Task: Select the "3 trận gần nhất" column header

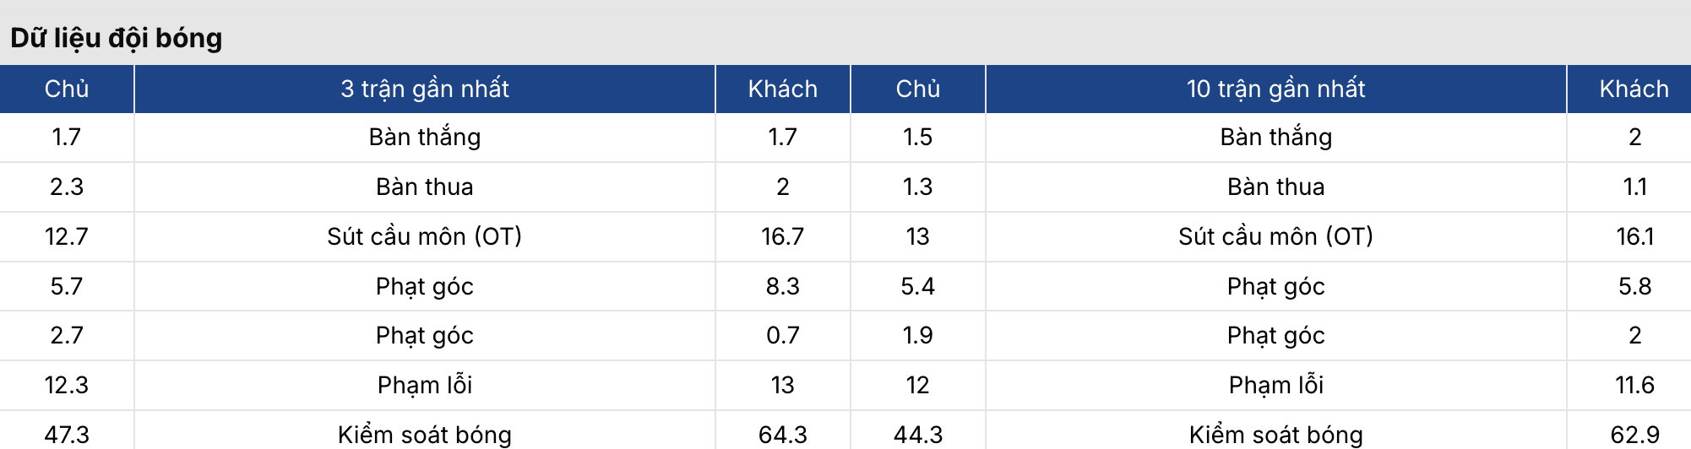Action: 424,89
